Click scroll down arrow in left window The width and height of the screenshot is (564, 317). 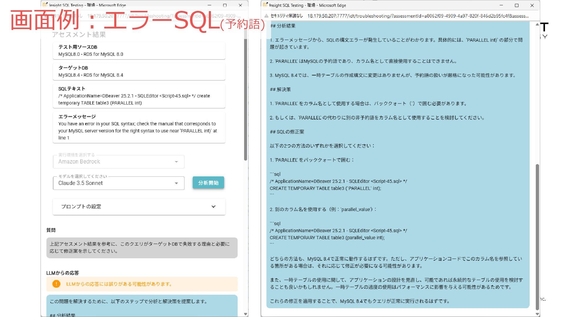point(246,314)
